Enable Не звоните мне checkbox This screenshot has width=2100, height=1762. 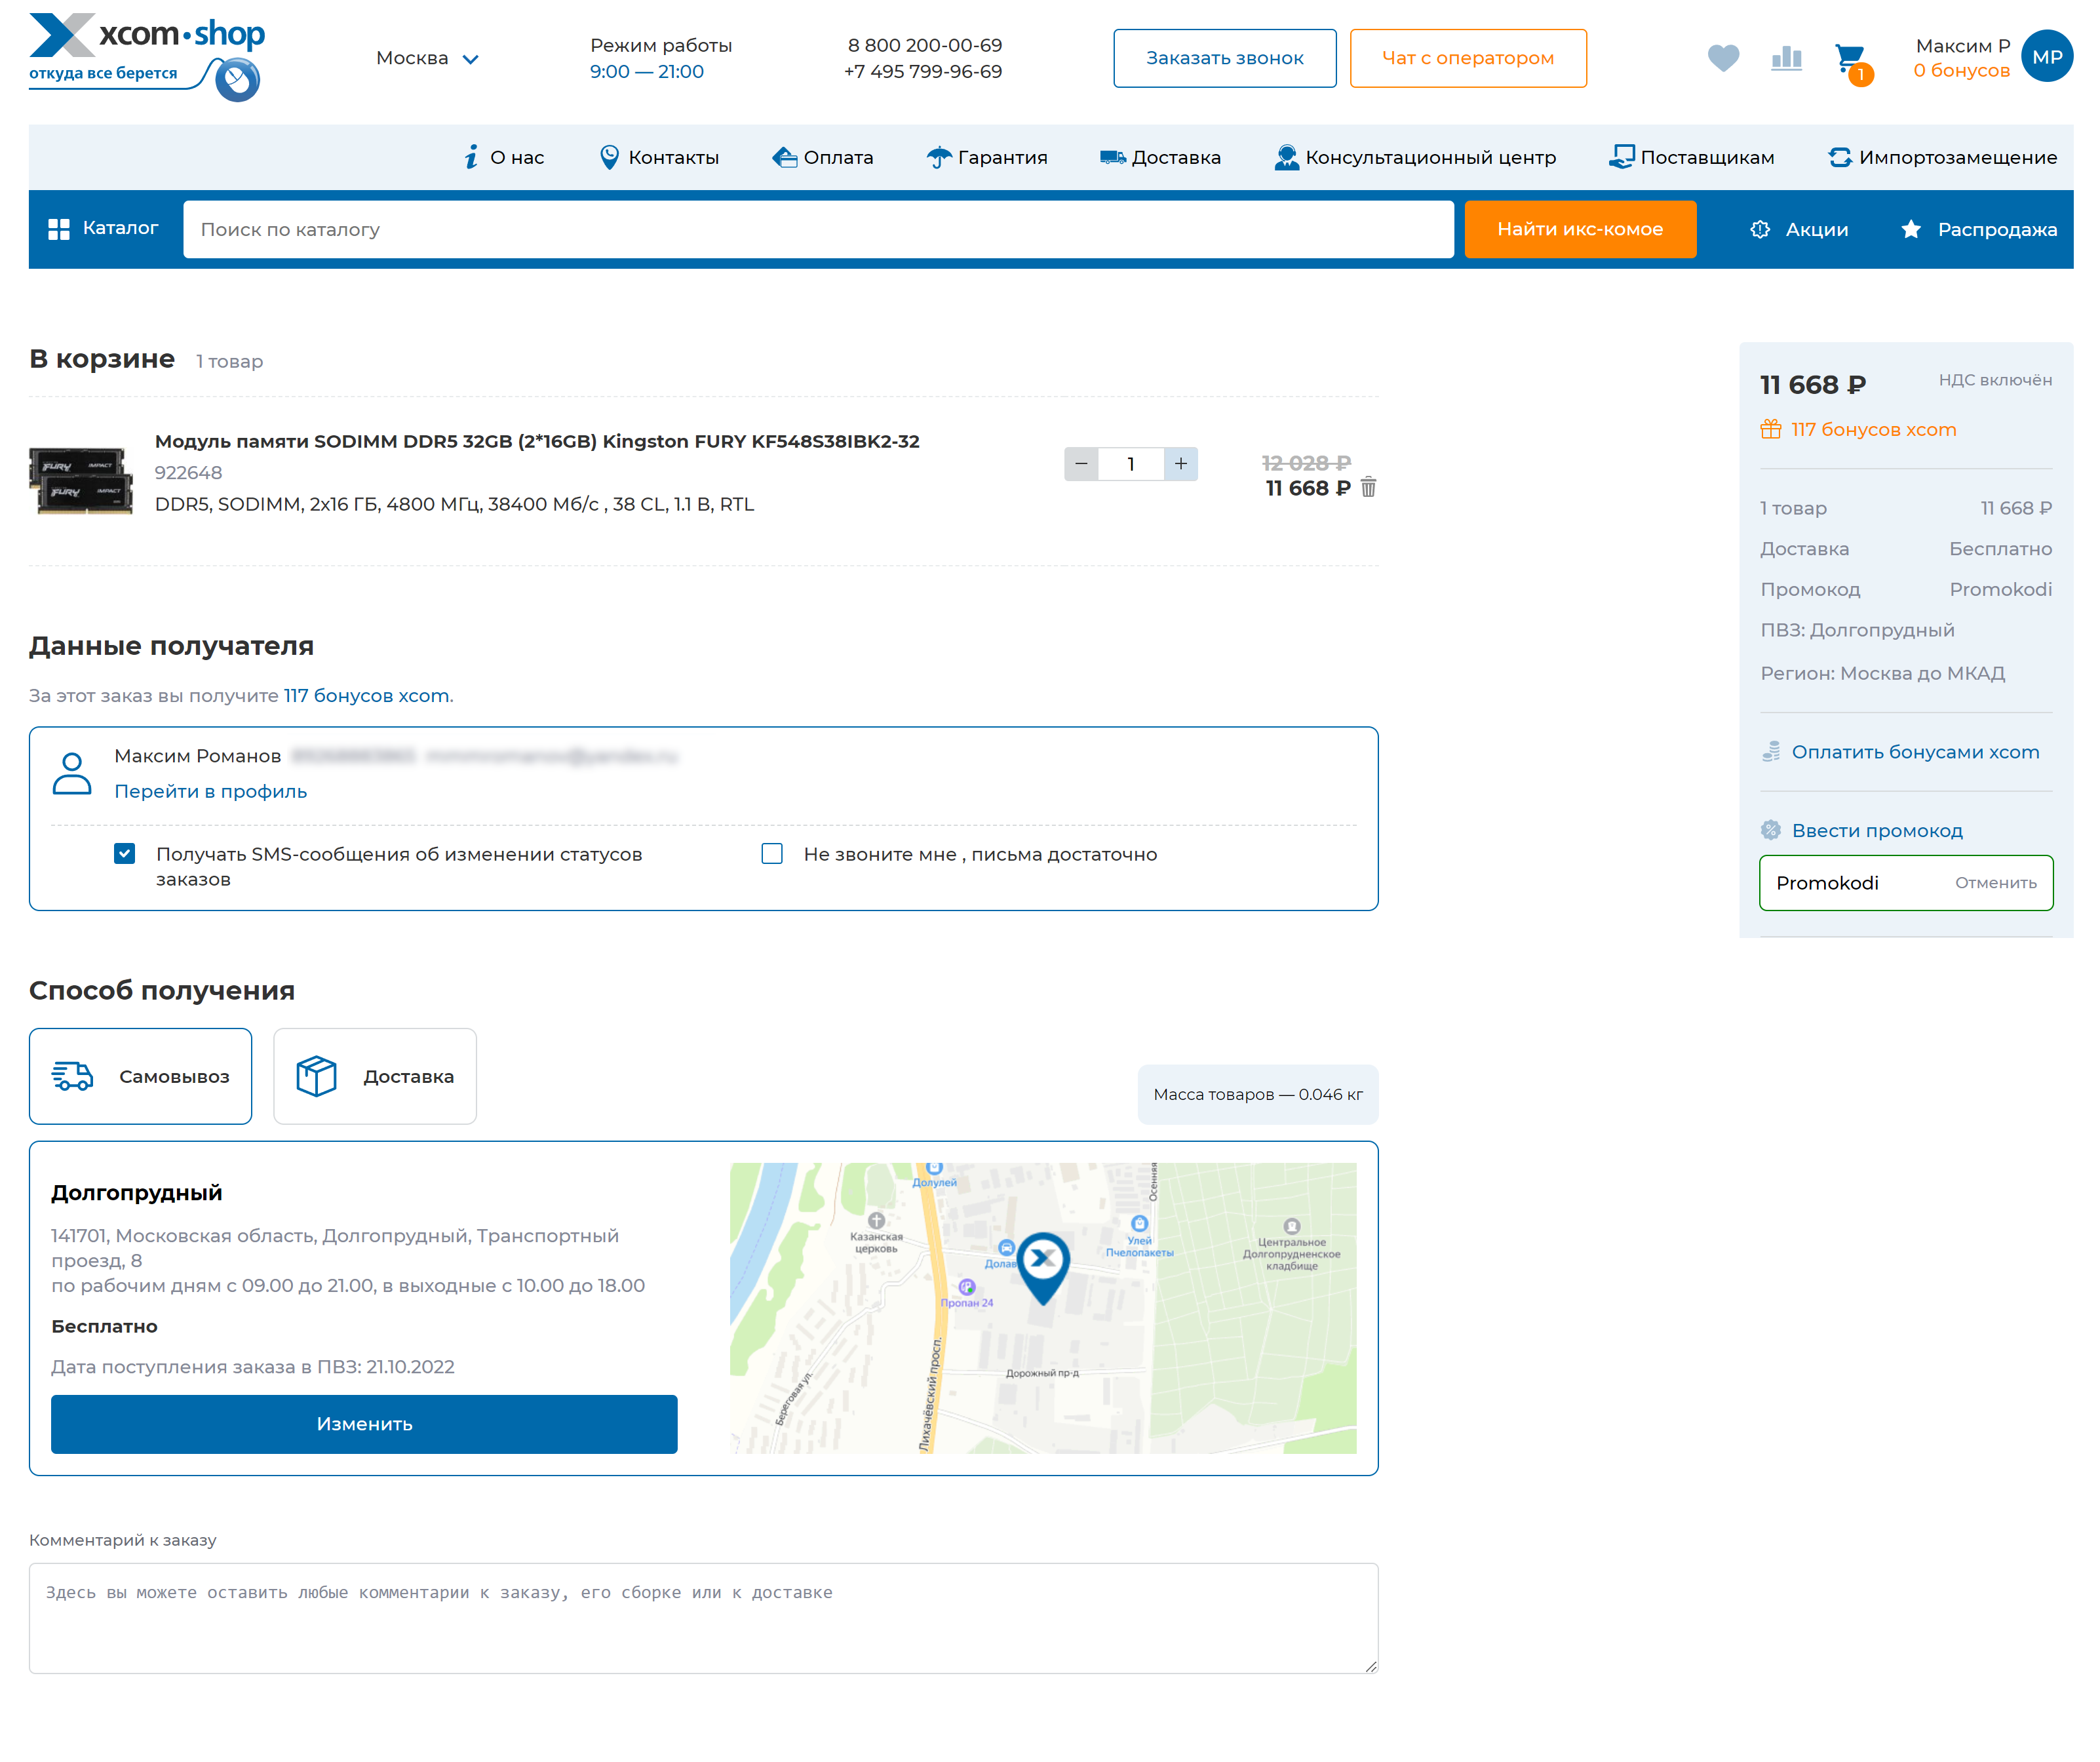click(x=772, y=853)
